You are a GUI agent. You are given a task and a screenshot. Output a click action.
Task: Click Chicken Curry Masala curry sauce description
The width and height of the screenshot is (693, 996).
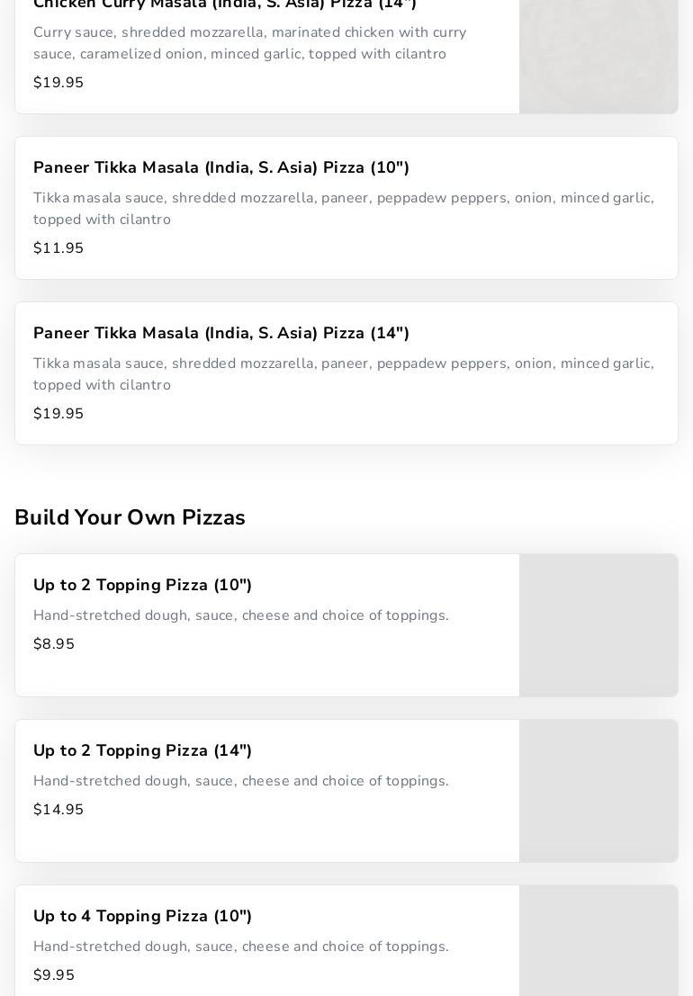[249, 43]
